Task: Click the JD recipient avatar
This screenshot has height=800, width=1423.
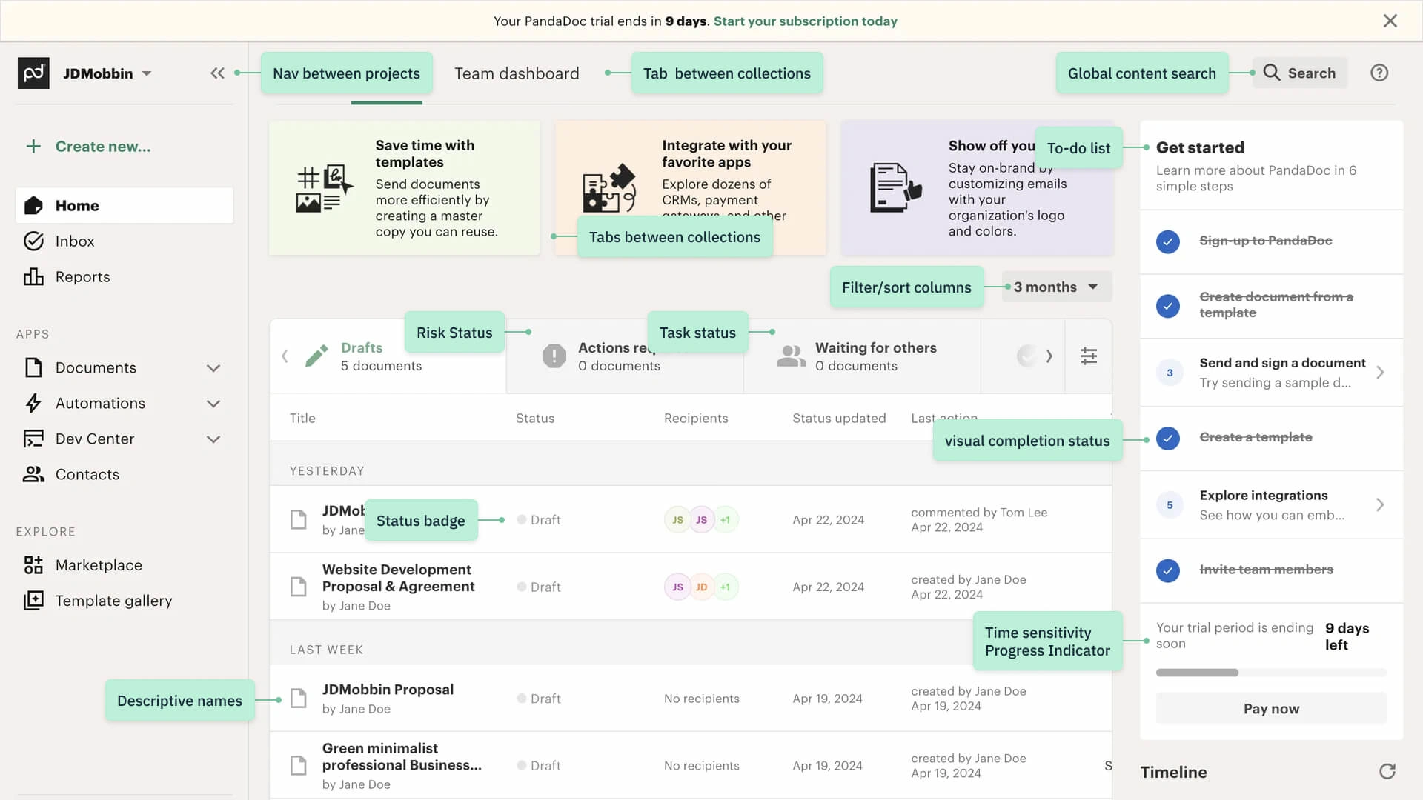Action: coord(701,587)
